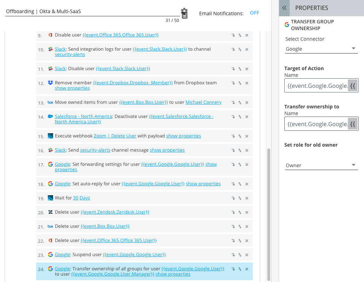Click Salesforce - North America connector link

(84, 116)
